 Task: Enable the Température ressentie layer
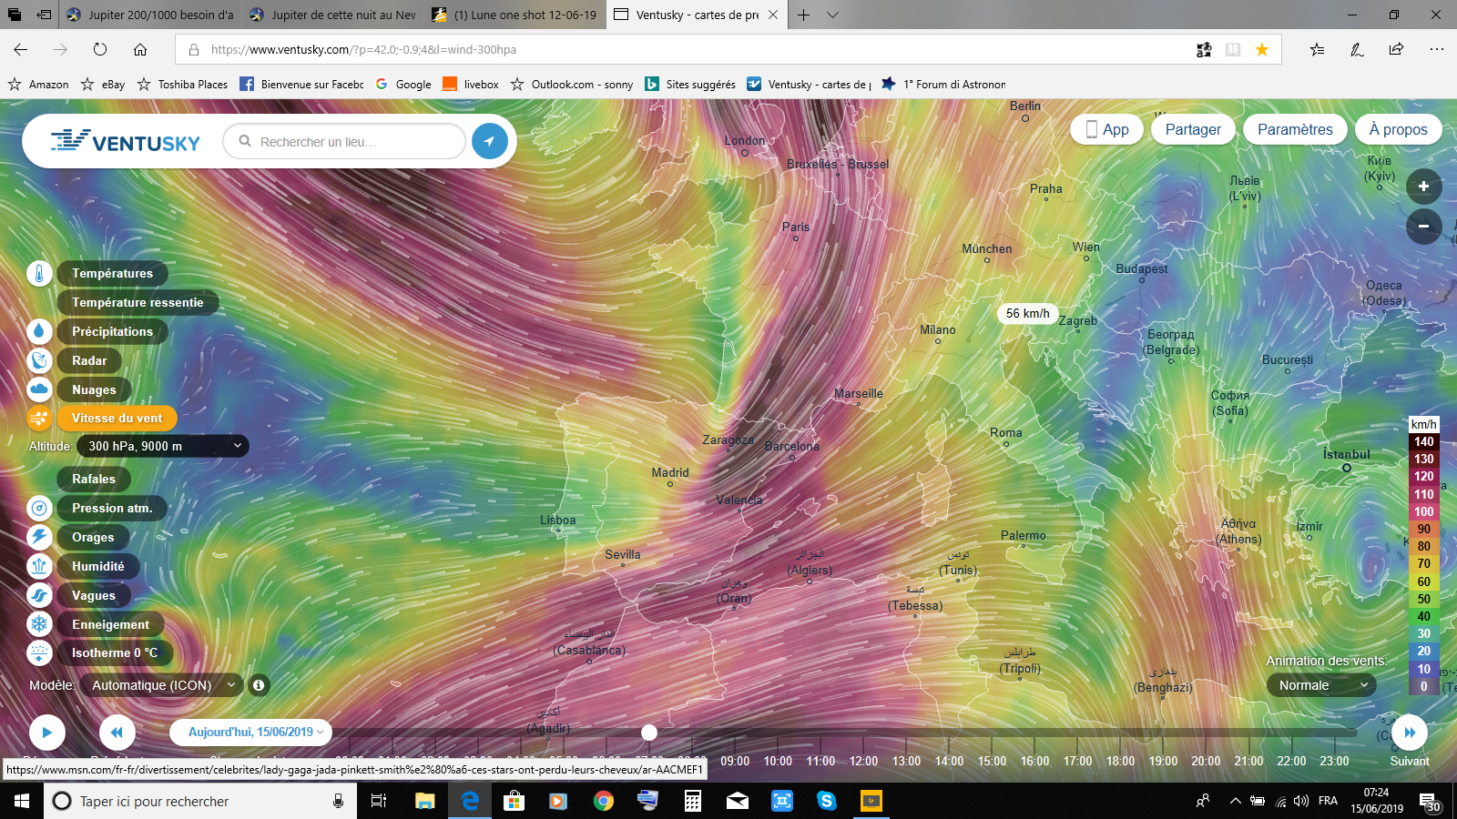(138, 302)
